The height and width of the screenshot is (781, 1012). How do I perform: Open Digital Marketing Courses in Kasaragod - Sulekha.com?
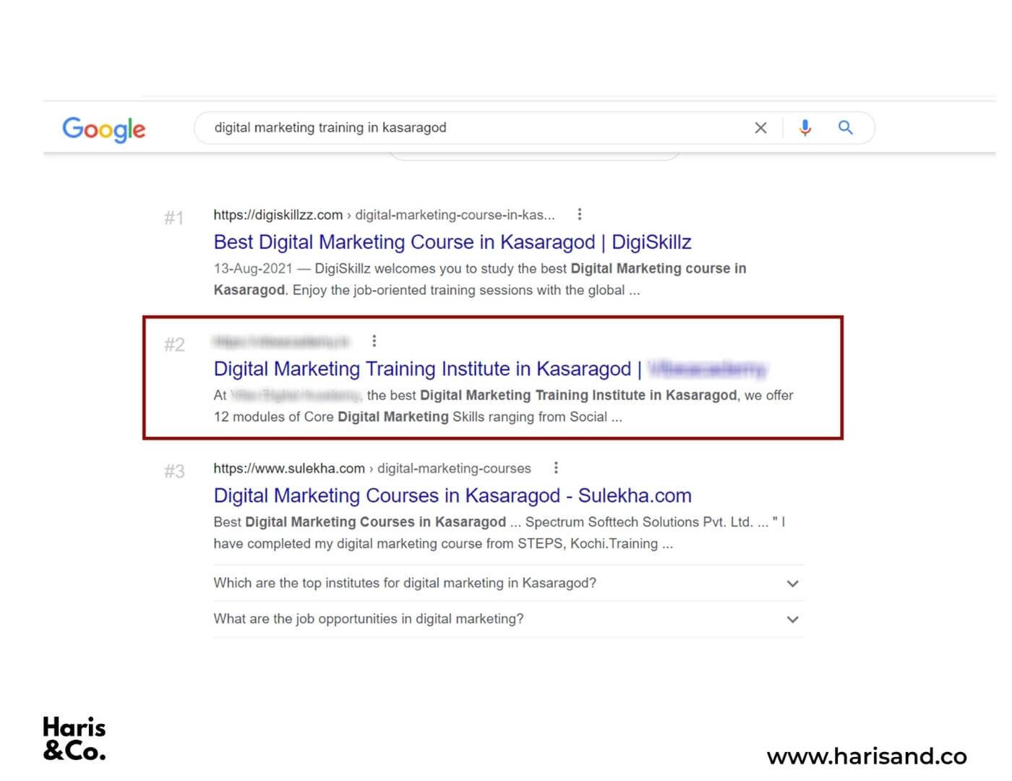tap(453, 495)
